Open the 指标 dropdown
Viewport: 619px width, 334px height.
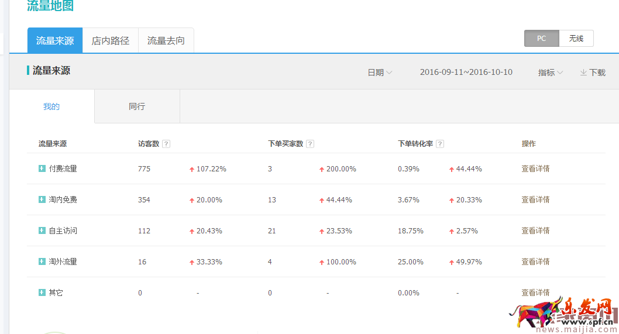[x=551, y=73]
